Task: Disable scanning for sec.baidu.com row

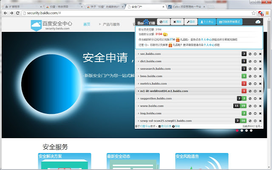Action: pos(250,54)
